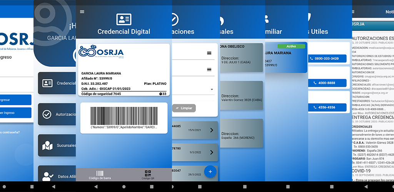
Task: Call the 4556-4556 phone button
Action: 327,107
